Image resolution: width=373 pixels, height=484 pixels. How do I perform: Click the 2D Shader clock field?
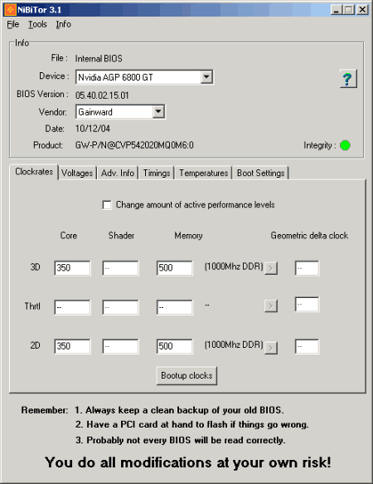point(120,346)
